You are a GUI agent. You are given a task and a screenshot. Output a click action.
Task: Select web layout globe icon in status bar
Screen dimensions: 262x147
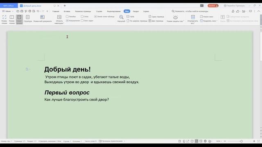pyautogui.click(x=205, y=141)
